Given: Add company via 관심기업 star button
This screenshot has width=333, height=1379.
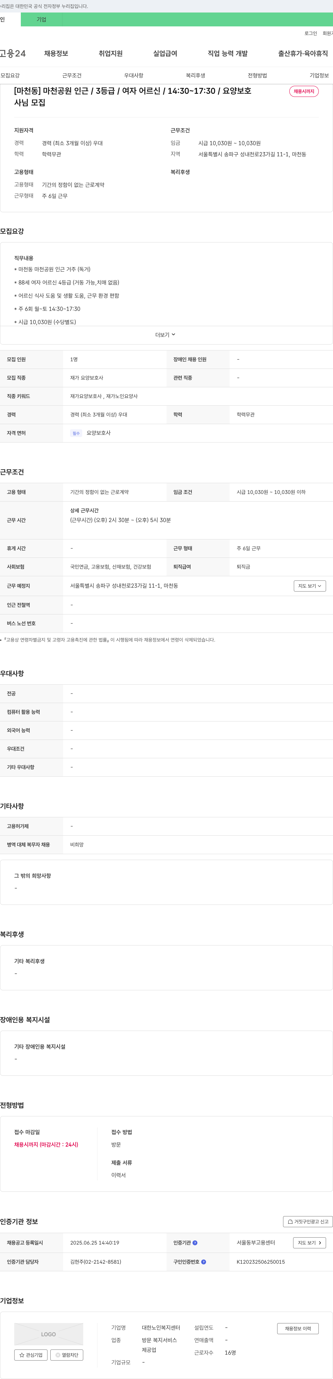Looking at the screenshot, I should tap(31, 1355).
